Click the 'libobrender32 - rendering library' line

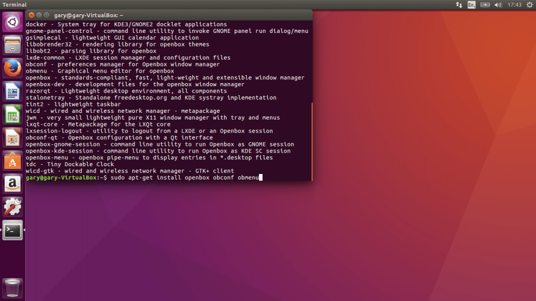click(x=117, y=44)
